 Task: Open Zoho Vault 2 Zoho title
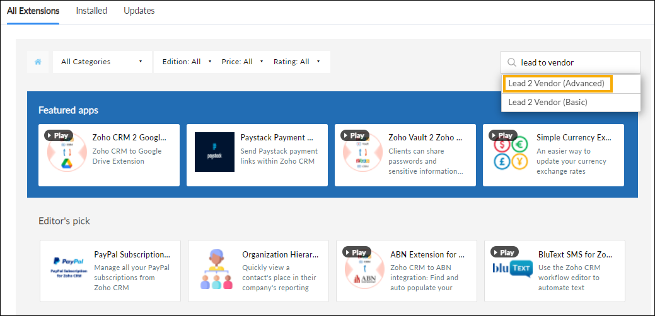(426, 138)
